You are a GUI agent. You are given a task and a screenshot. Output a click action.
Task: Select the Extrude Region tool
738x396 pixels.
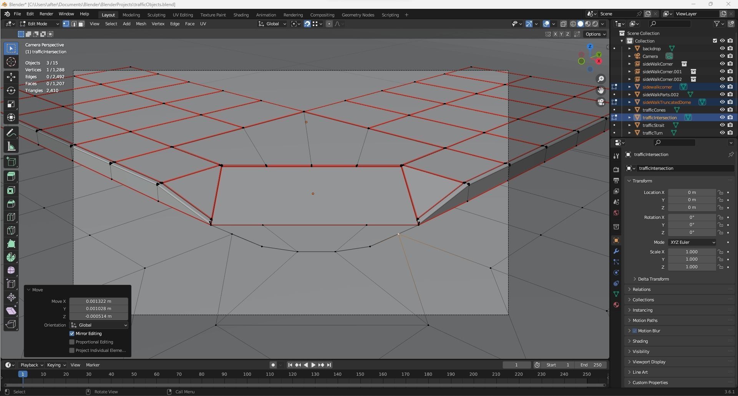(x=11, y=176)
